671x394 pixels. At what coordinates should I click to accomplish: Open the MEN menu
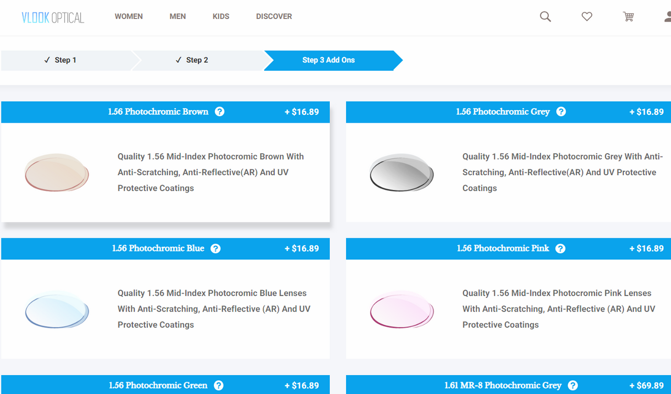pyautogui.click(x=178, y=16)
